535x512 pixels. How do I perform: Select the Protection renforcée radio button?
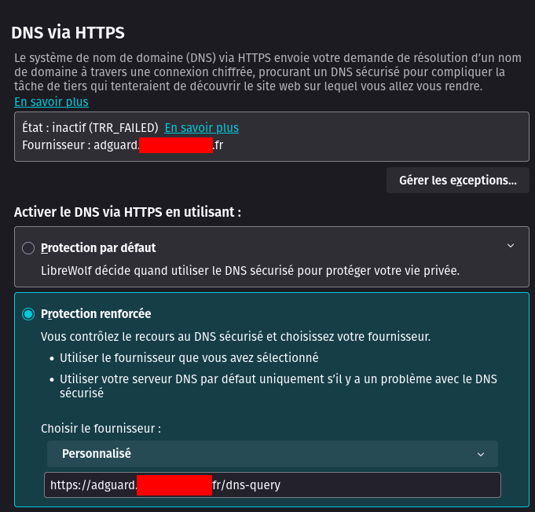click(28, 314)
